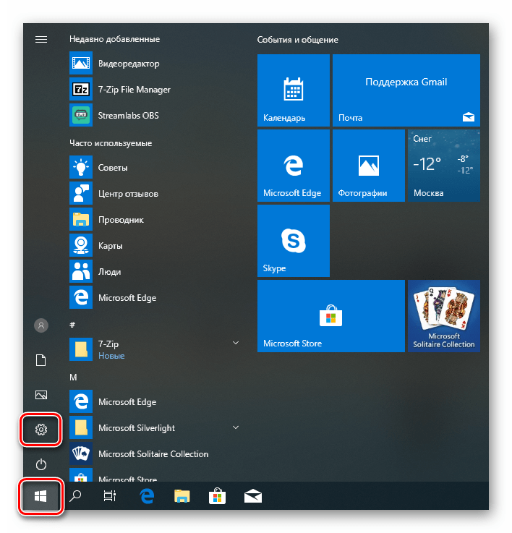The width and height of the screenshot is (512, 533).
Task: Open the Люди app
Action: pos(156,272)
